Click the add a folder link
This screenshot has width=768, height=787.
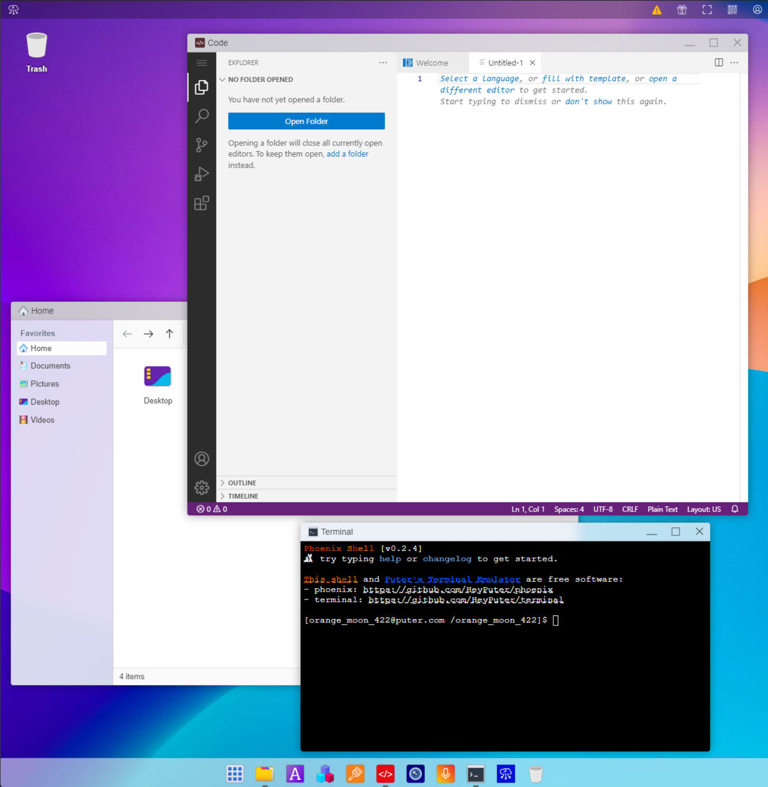coord(347,153)
